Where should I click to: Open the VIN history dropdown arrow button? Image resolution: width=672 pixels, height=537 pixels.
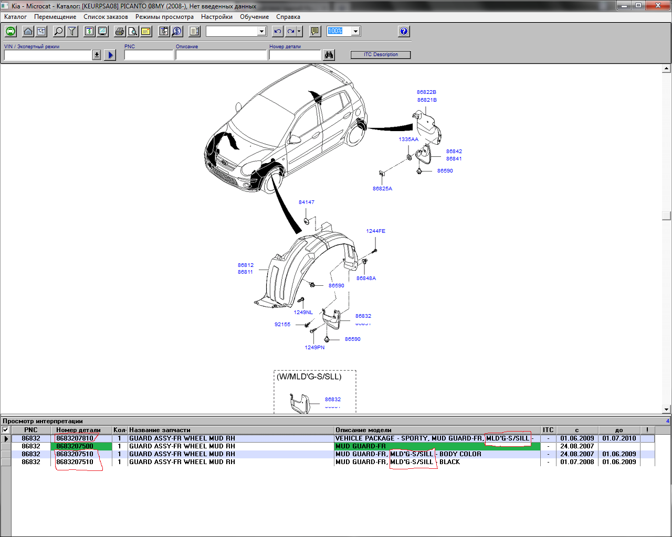[97, 55]
